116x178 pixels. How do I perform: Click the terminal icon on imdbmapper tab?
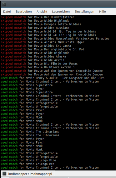point(4,174)
